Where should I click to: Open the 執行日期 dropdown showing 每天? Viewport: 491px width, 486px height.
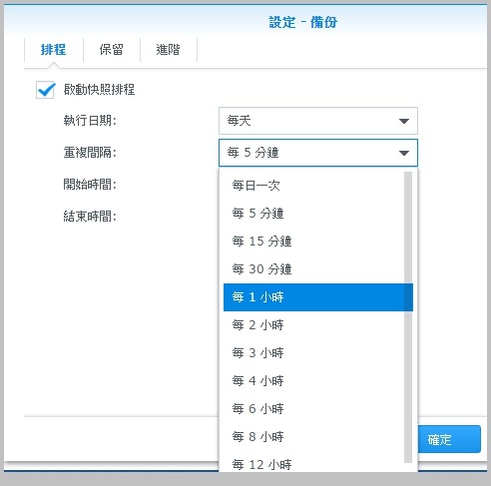tap(318, 121)
